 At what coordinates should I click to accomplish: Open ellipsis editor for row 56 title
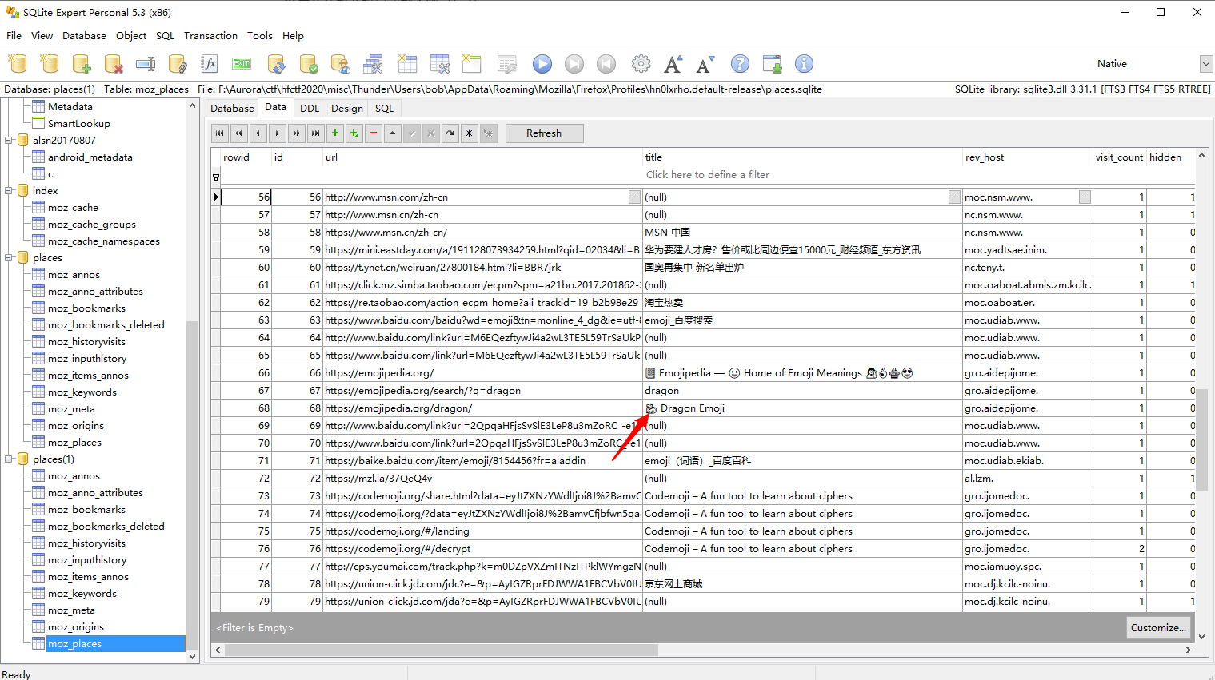point(954,197)
